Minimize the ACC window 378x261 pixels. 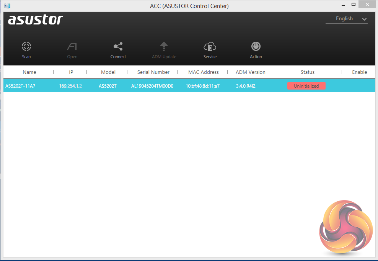tap(343, 5)
